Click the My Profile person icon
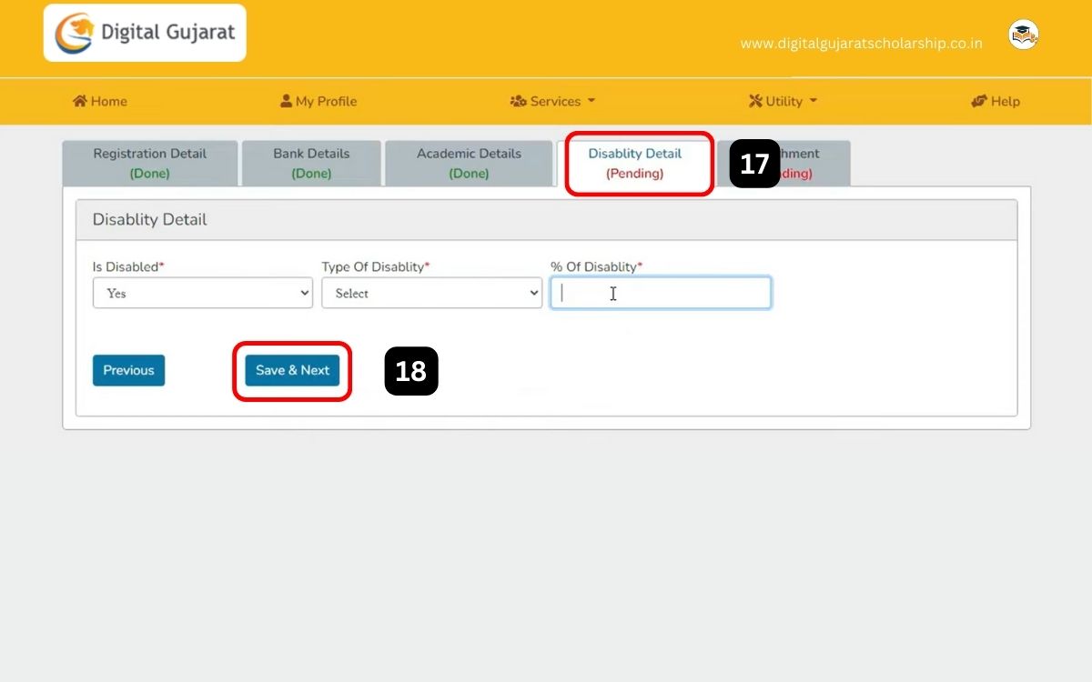The height and width of the screenshot is (682, 1092). click(286, 101)
